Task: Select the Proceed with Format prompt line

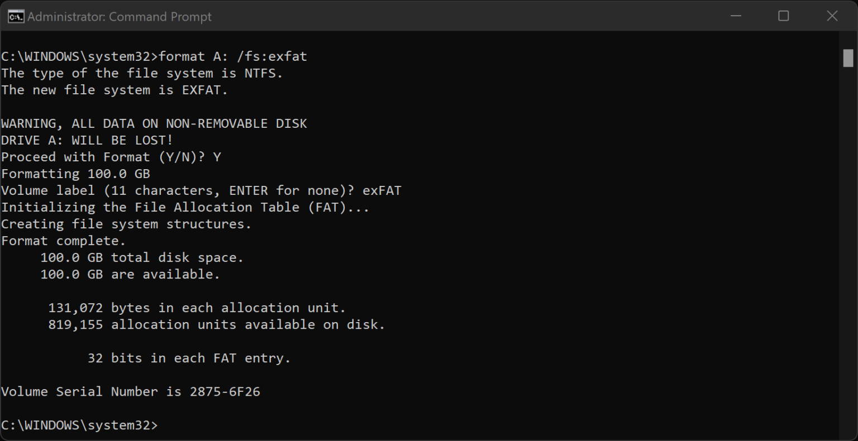Action: pos(111,156)
